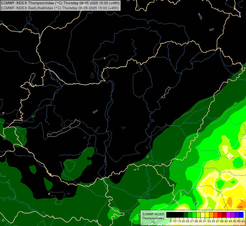Select the purple legend swatch (45–50)
246x226 pixels.
[x=233, y=215]
